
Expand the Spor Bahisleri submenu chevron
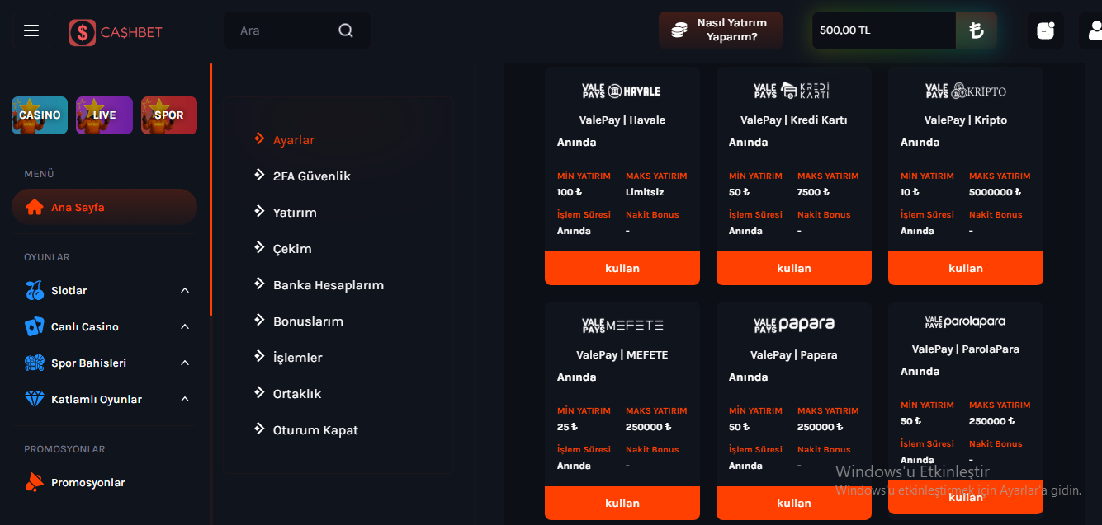pyautogui.click(x=185, y=363)
